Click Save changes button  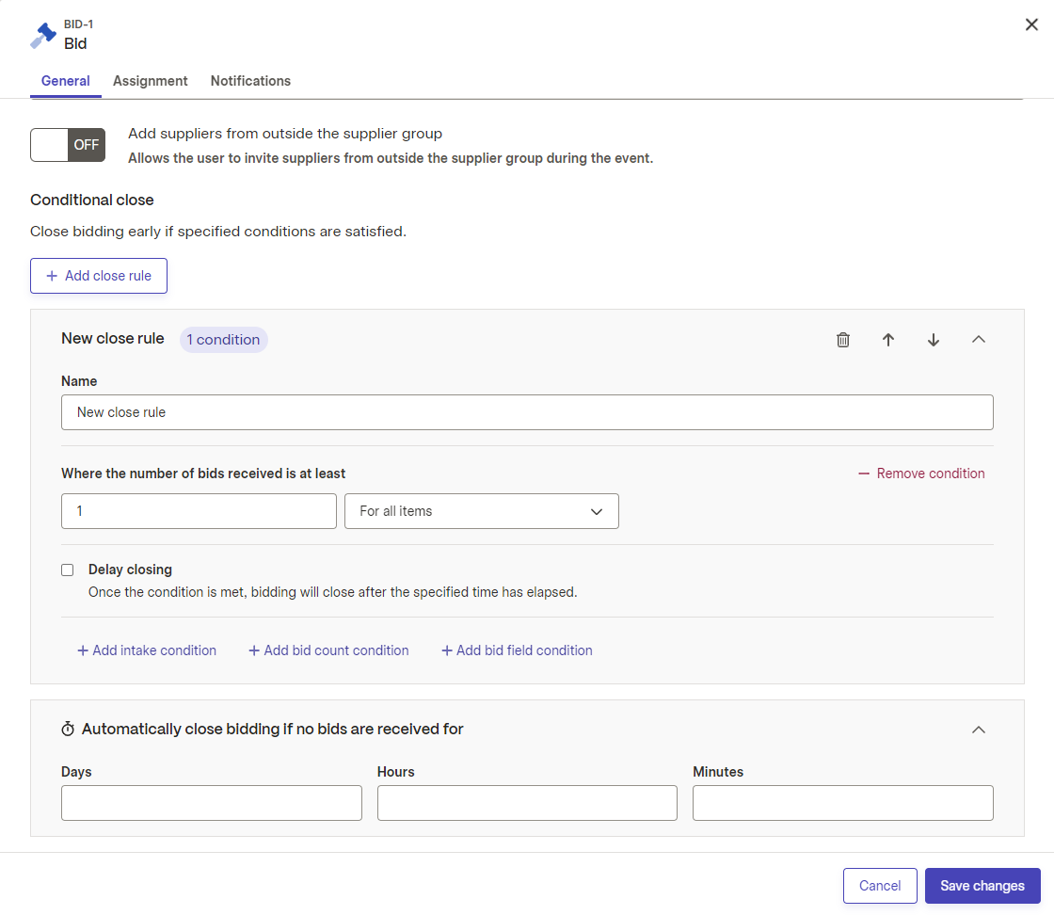[982, 886]
